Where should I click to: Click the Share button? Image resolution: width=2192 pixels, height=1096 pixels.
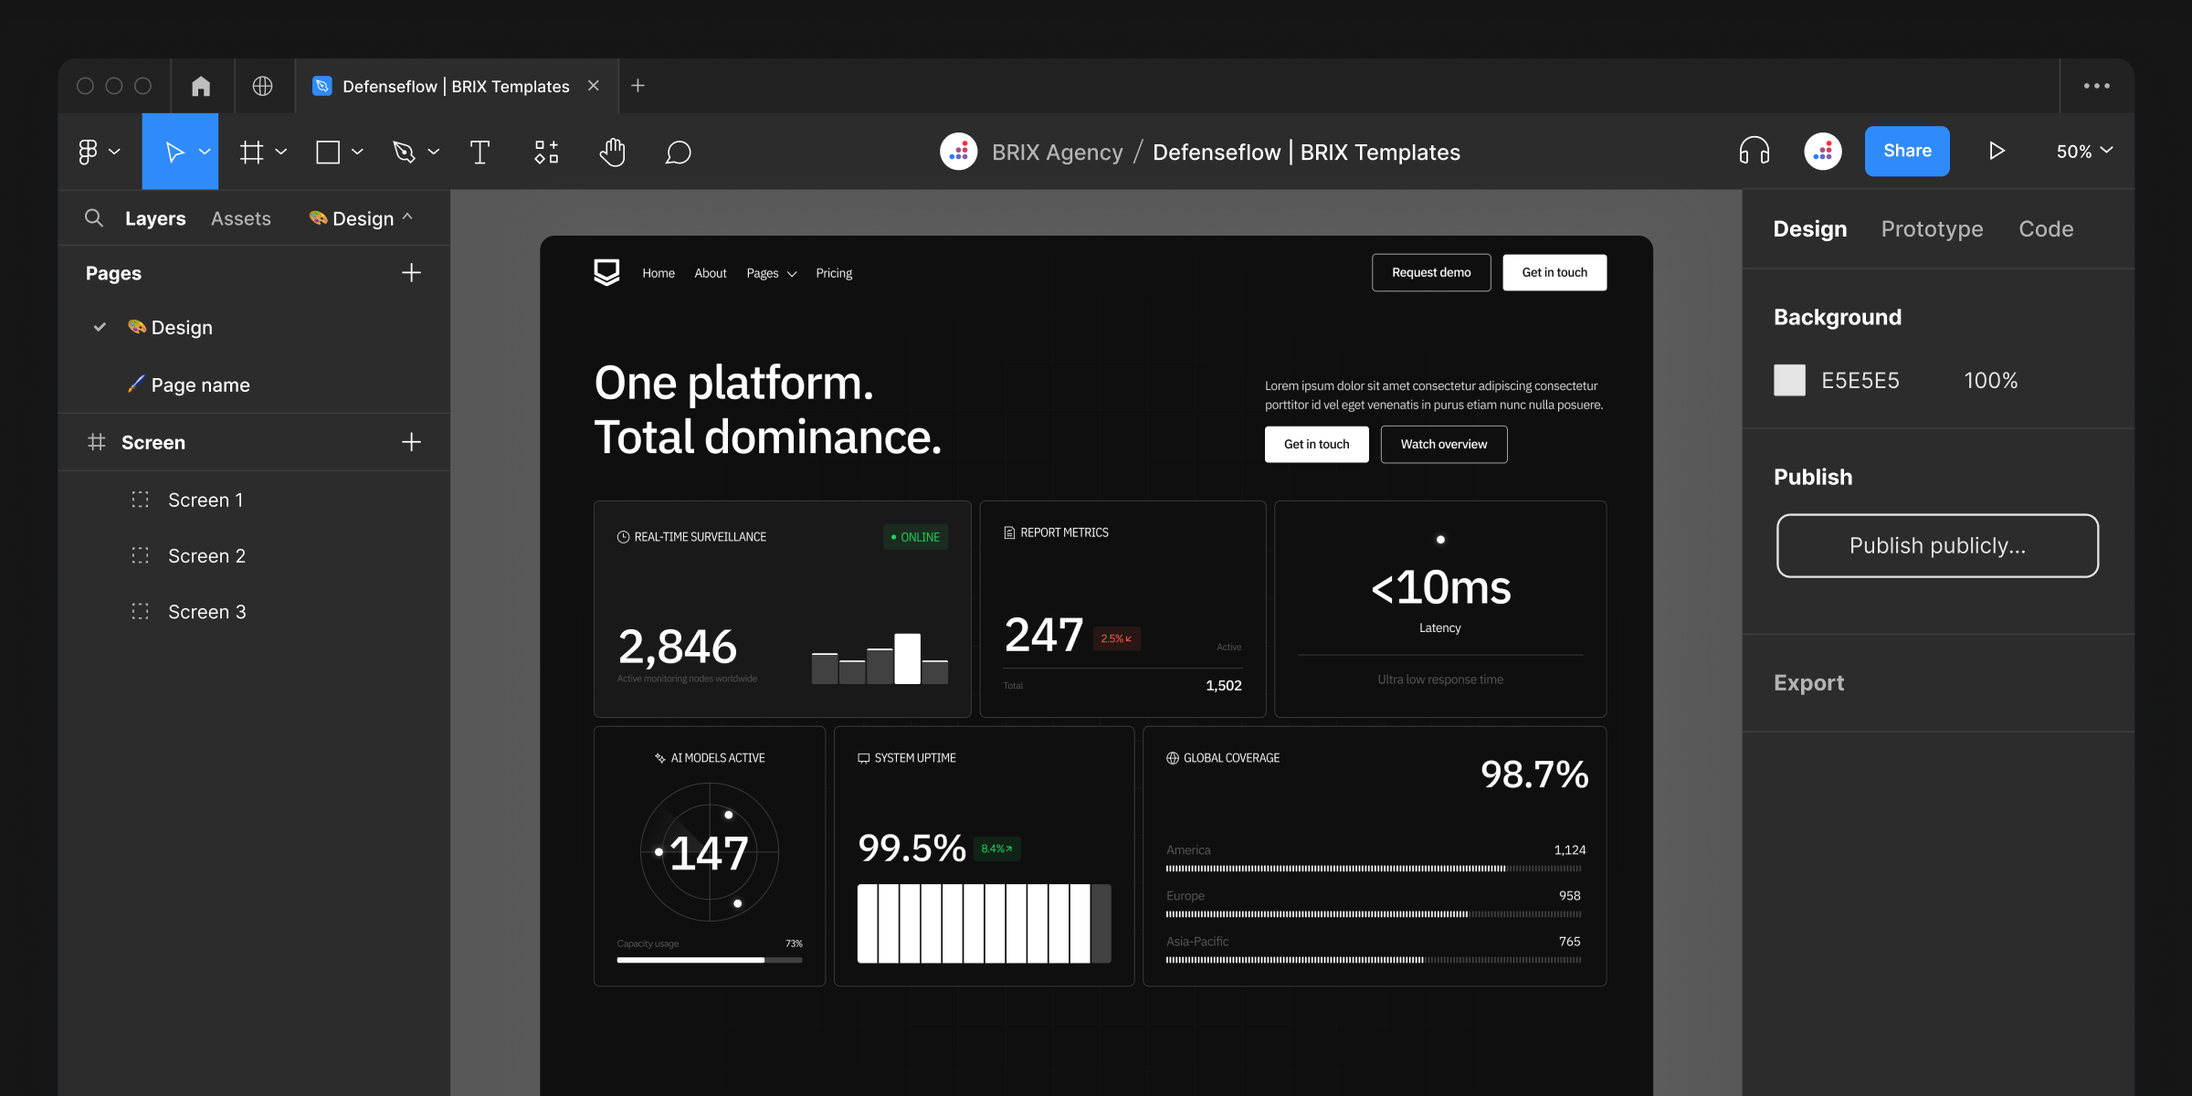tap(1907, 151)
